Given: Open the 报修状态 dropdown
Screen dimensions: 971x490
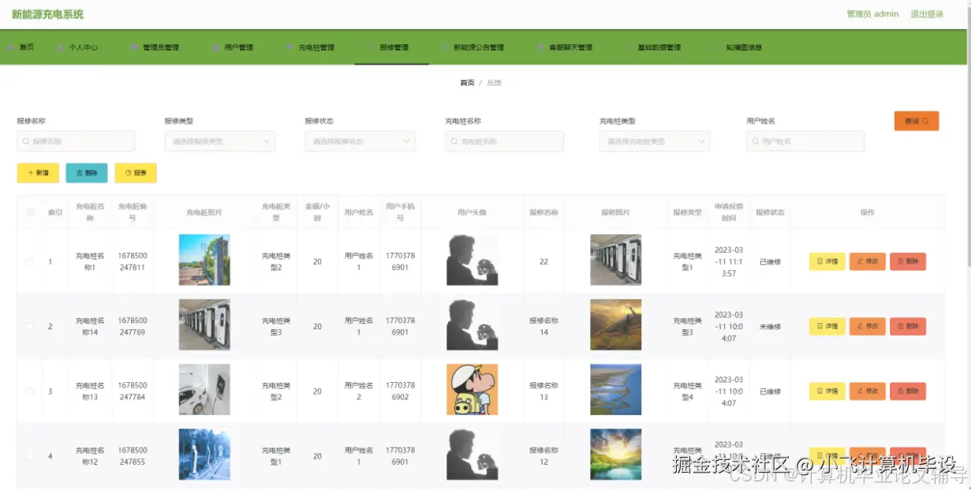Looking at the screenshot, I should (360, 141).
